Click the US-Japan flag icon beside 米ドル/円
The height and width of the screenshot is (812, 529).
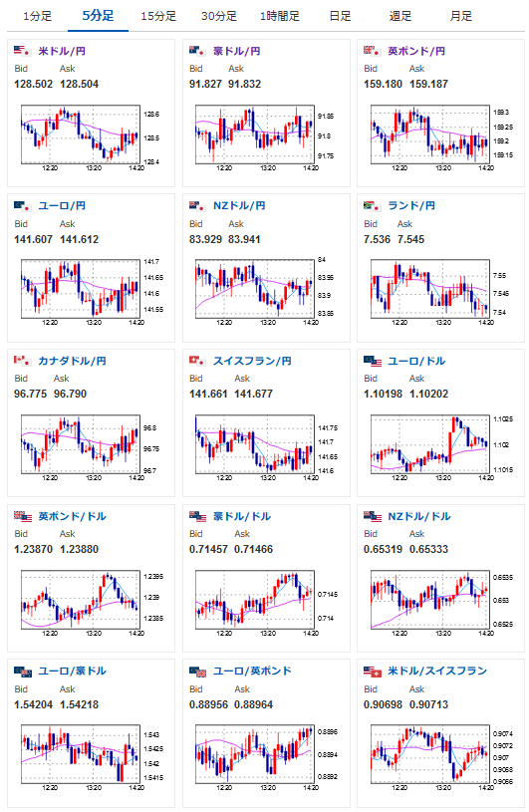[23, 51]
